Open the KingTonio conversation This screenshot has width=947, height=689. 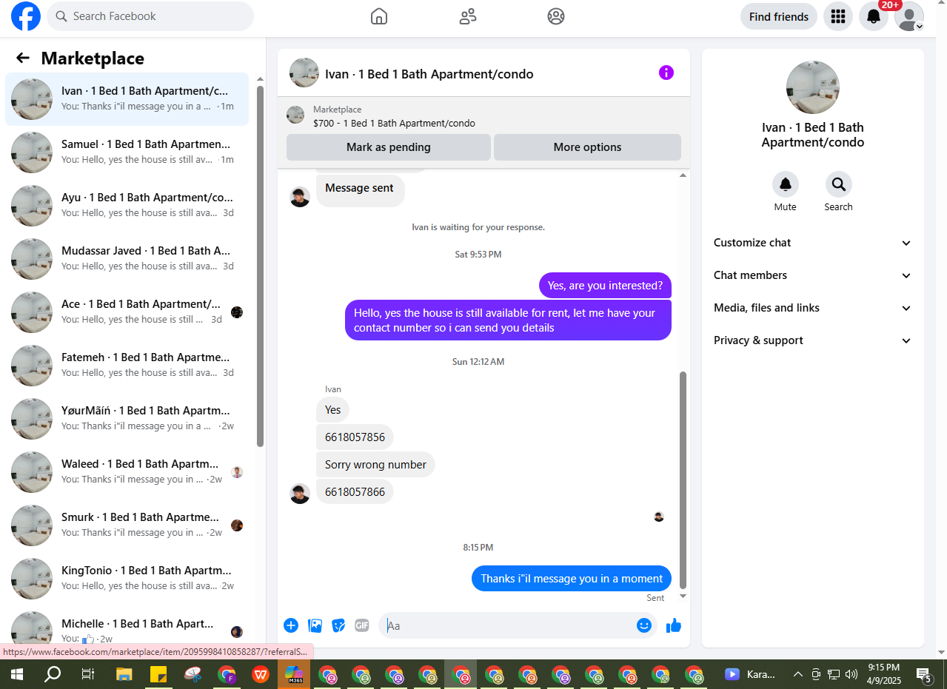click(x=127, y=579)
